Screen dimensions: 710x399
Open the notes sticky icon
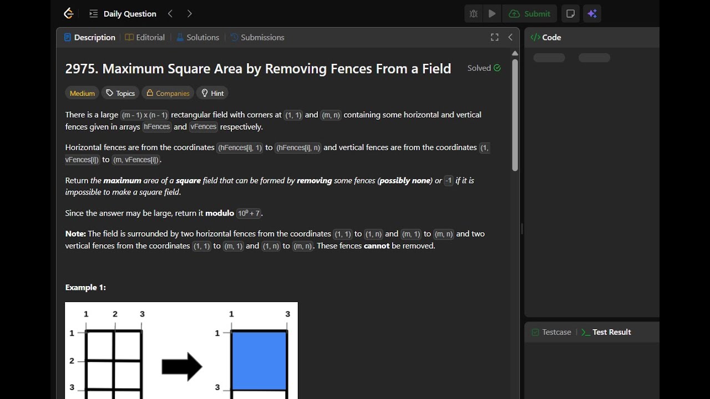(x=570, y=14)
